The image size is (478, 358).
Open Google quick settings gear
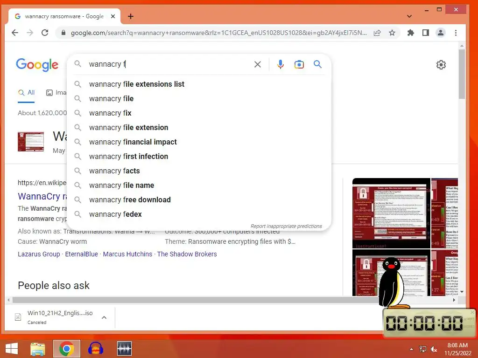coord(441,64)
